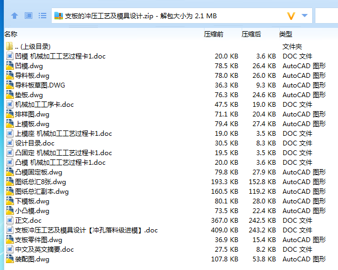Select the 小凸模.dwg file icon
Viewport: 338px width, 270px height.
click(10, 210)
